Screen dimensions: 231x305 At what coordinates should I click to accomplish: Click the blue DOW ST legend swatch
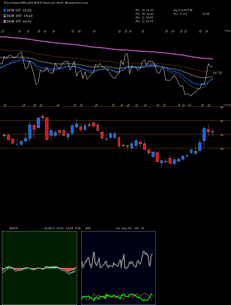5,10
